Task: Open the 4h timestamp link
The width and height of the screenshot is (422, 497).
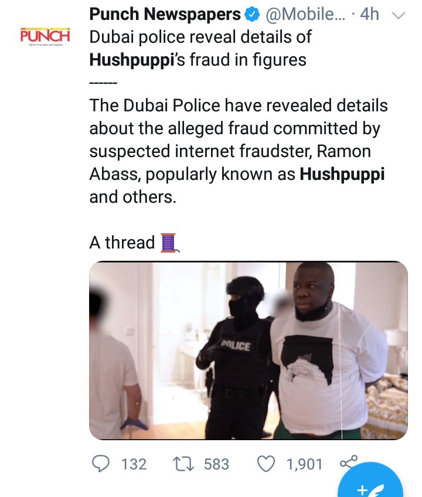Action: tap(369, 14)
